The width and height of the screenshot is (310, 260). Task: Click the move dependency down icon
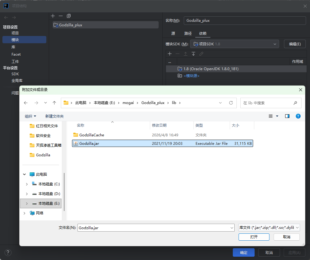pyautogui.click(x=193, y=54)
